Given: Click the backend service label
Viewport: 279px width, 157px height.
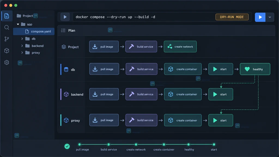Looking at the screenshot, I should click(x=77, y=95).
